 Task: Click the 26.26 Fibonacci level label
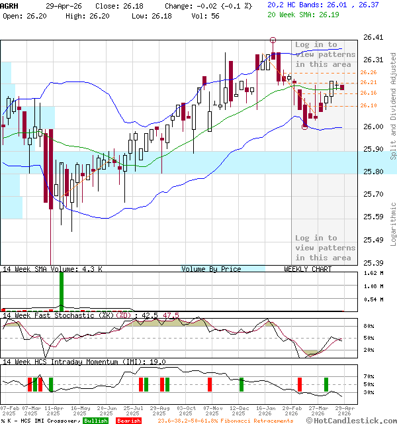pos(369,72)
